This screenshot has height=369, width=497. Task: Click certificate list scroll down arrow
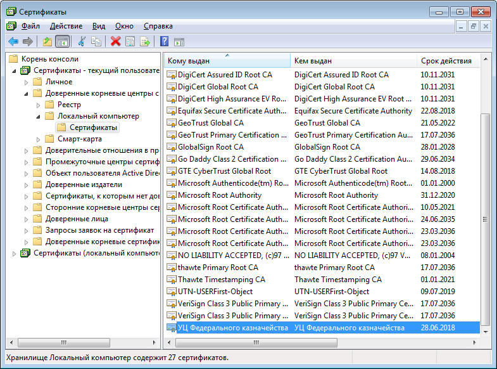point(485,332)
